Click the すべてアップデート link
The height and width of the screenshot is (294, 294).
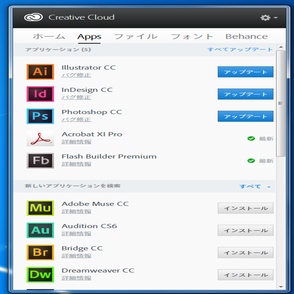click(x=240, y=50)
